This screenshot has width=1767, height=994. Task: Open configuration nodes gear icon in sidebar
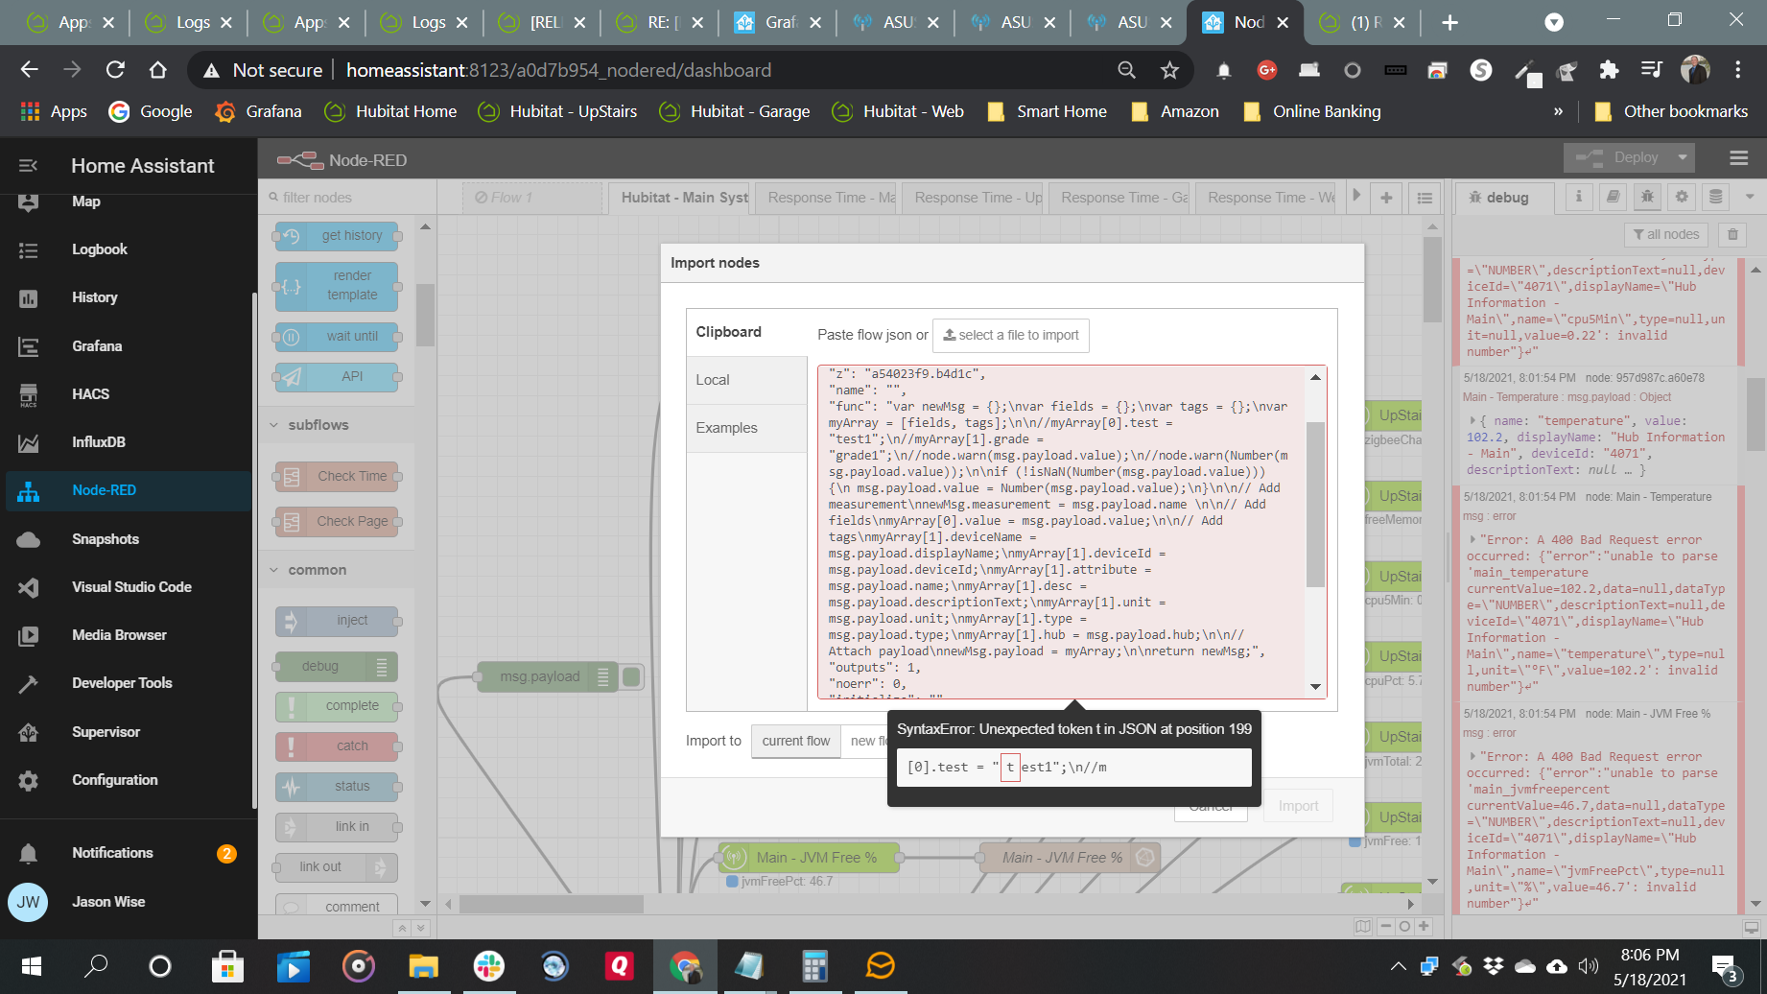tap(1682, 197)
